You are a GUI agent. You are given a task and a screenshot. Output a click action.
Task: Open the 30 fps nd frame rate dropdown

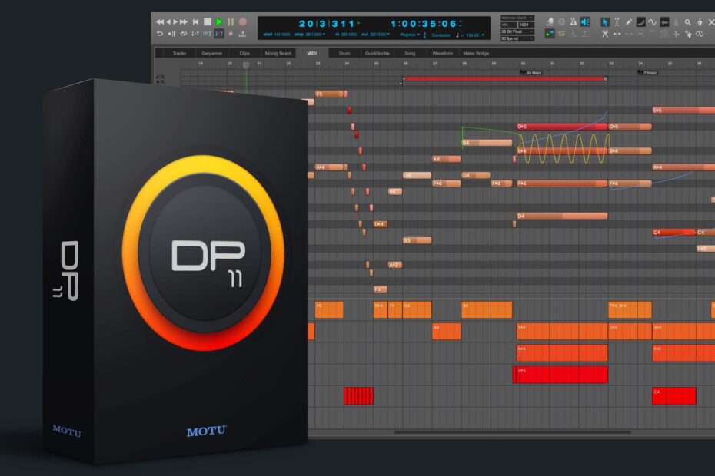click(x=517, y=38)
